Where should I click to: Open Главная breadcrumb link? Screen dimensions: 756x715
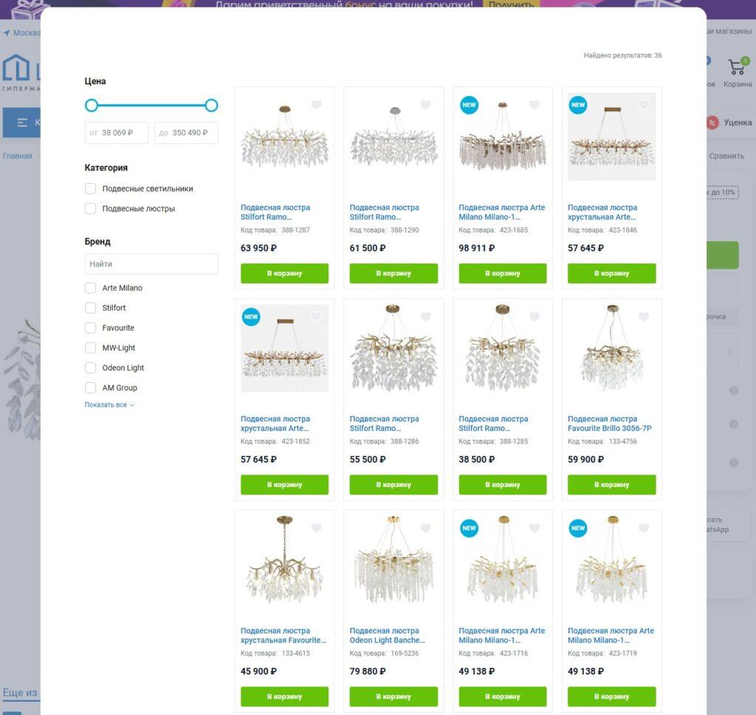tap(18, 156)
